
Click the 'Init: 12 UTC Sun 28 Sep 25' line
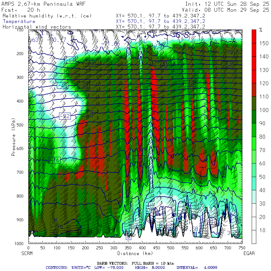point(227,4)
